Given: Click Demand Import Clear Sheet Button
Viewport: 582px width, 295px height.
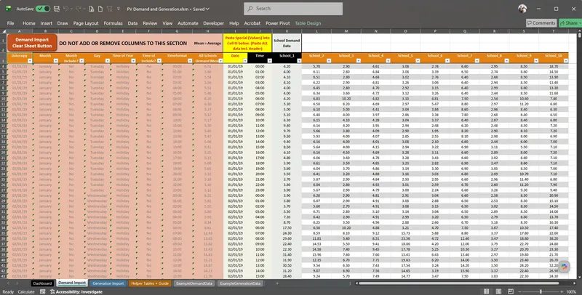Looking at the screenshot, I should pos(32,43).
